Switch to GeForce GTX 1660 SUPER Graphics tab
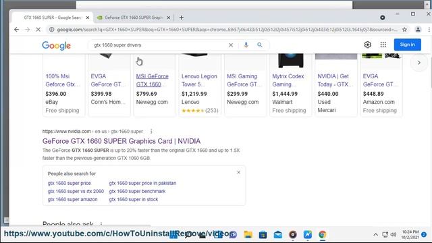The width and height of the screenshot is (432, 243). 134,18
